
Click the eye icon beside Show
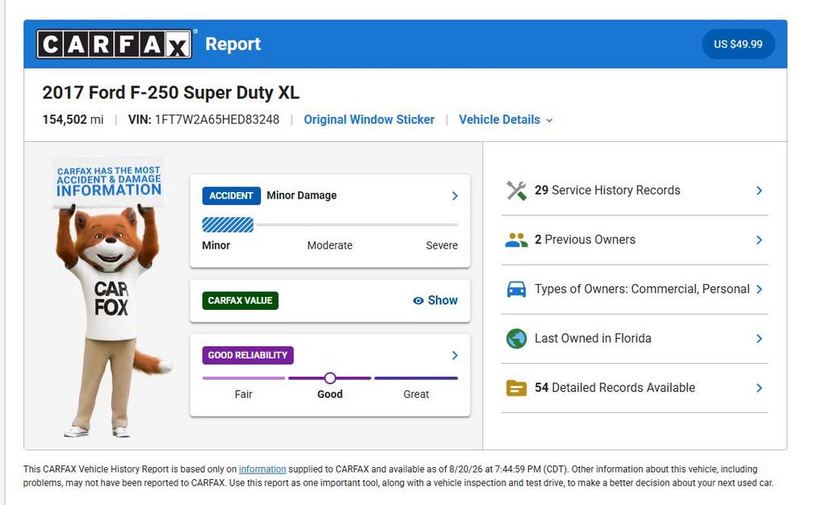click(418, 301)
